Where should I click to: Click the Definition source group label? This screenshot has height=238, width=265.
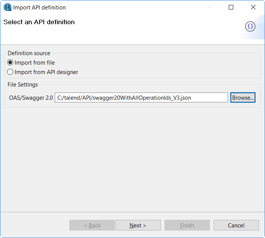(29, 53)
